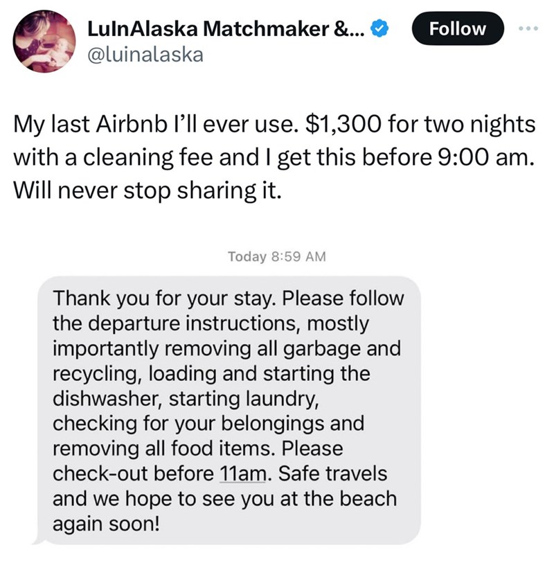
Task: Click the line "Will never stop sharing it."
Action: [148, 188]
